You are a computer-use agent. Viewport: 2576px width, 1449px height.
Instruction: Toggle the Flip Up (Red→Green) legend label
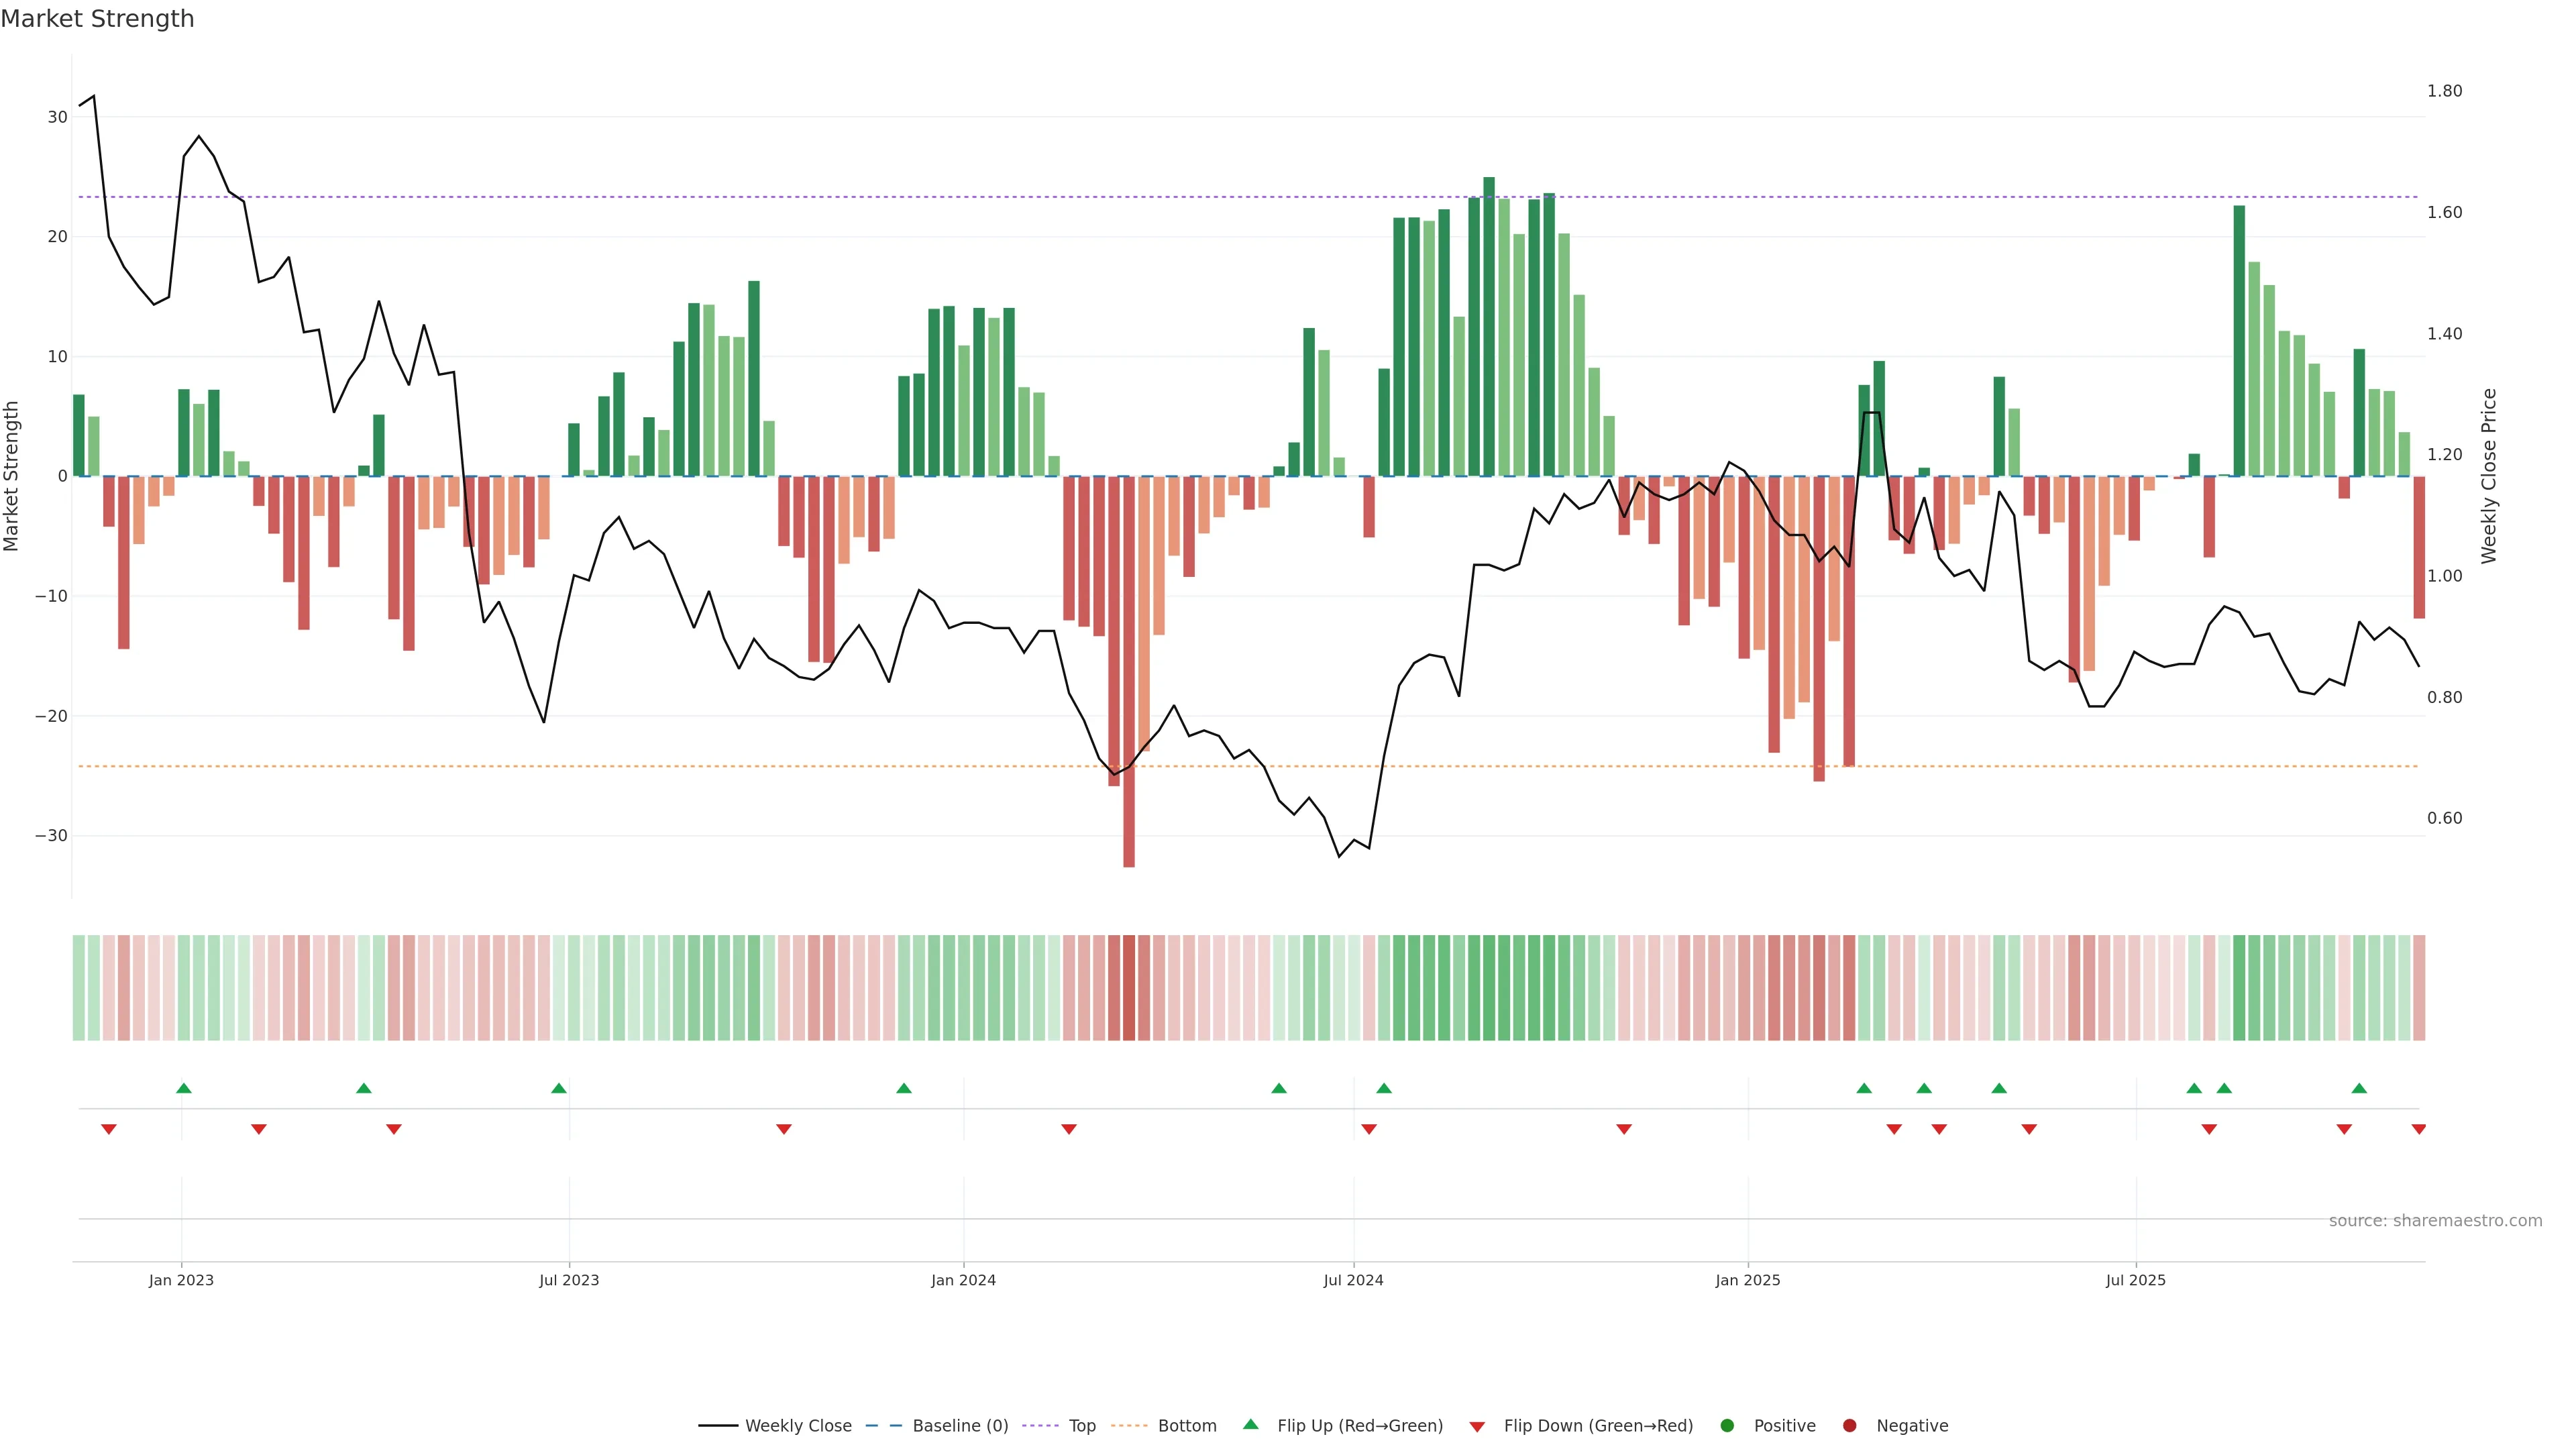tap(1359, 1425)
